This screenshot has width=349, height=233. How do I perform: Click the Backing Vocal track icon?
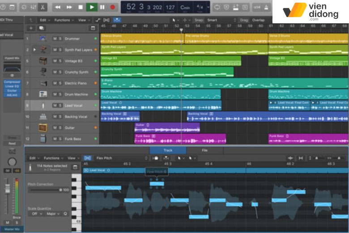43,116
